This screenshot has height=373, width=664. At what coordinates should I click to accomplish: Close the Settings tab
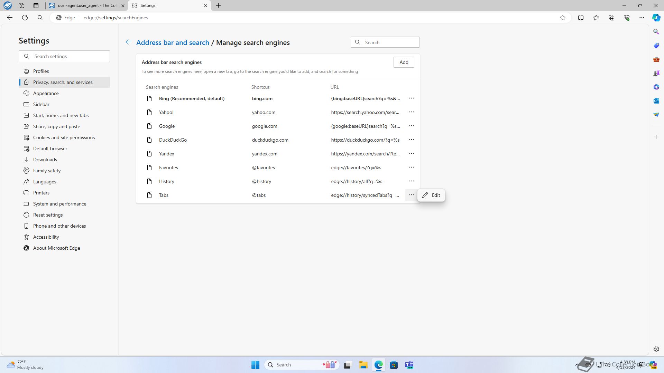[205, 6]
